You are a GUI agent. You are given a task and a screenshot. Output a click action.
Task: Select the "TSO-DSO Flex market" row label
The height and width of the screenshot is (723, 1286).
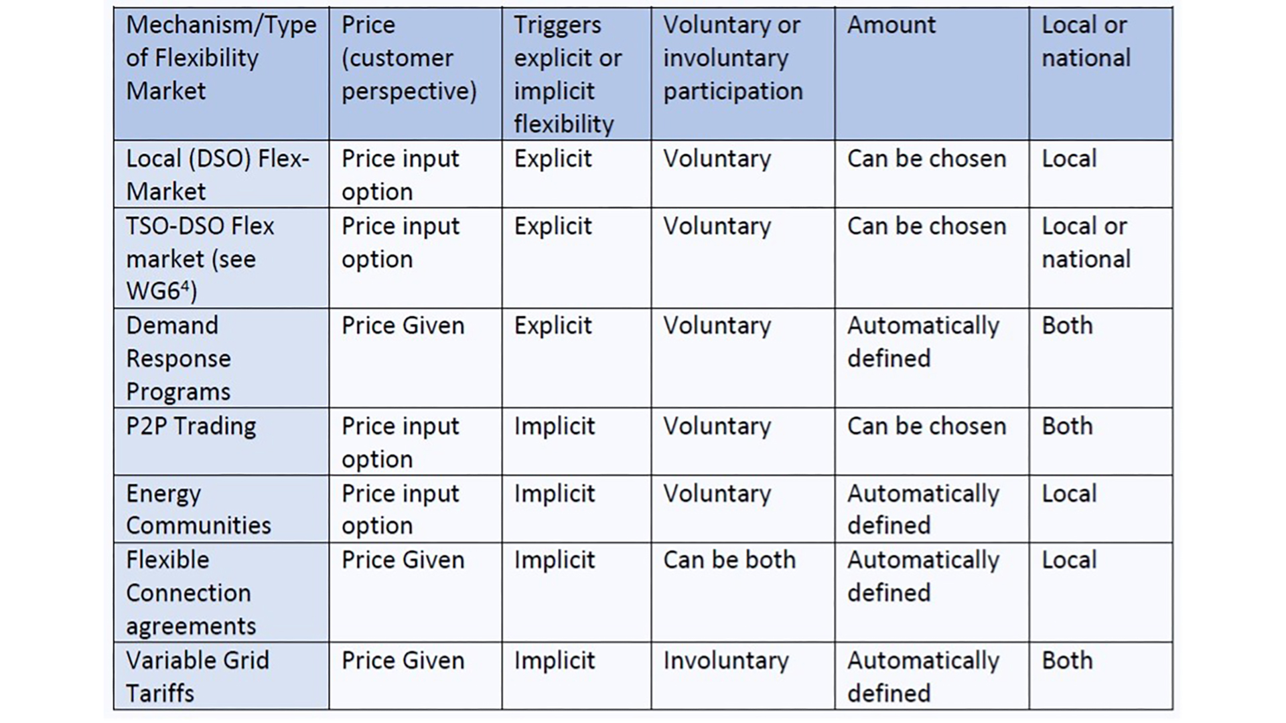coord(200,242)
